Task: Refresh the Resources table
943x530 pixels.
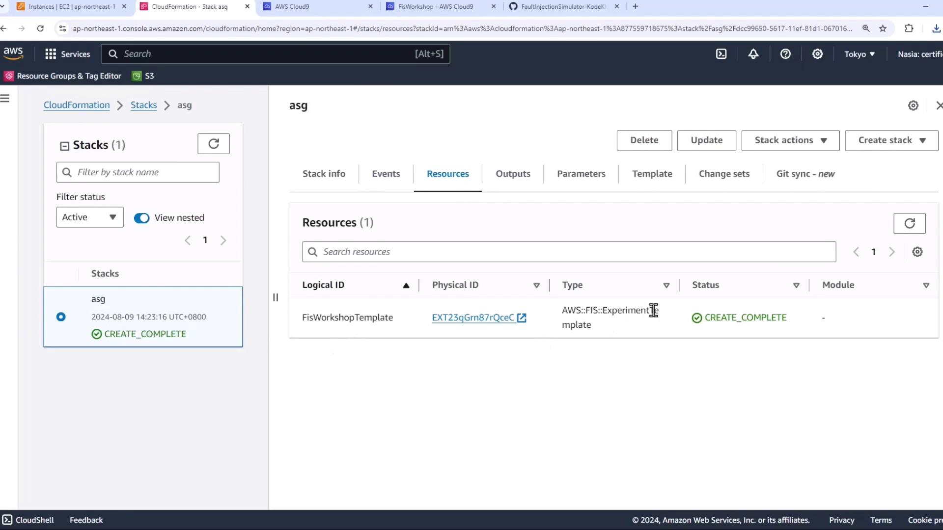Action: point(909,223)
